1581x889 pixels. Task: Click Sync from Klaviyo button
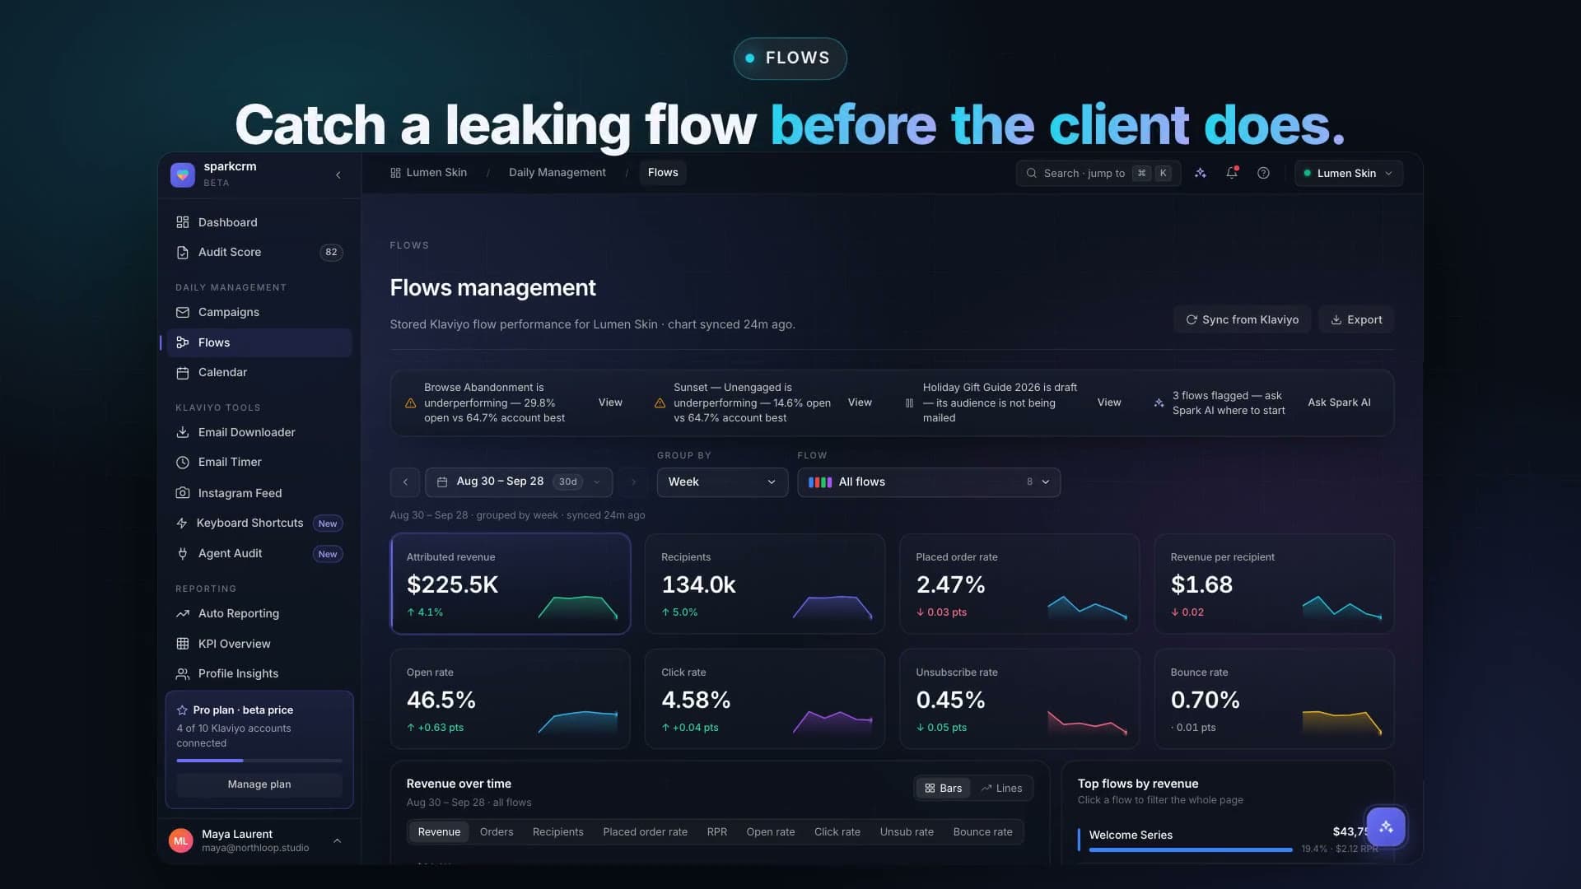tap(1242, 319)
